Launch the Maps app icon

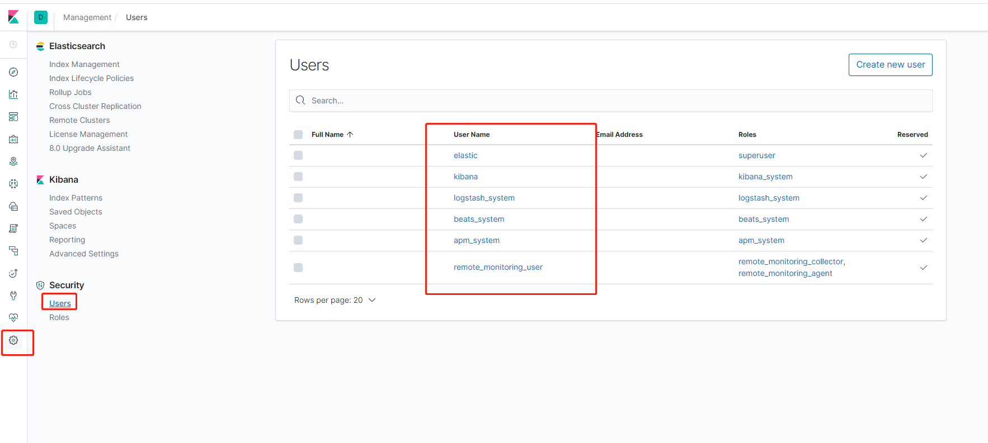tap(13, 161)
